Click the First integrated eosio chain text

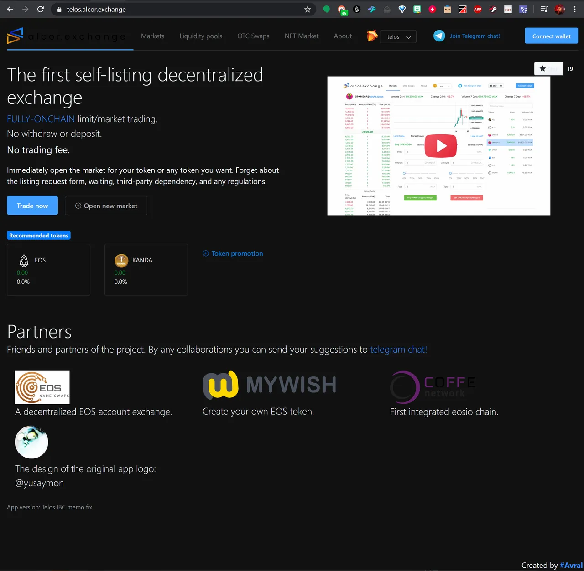[x=444, y=412]
